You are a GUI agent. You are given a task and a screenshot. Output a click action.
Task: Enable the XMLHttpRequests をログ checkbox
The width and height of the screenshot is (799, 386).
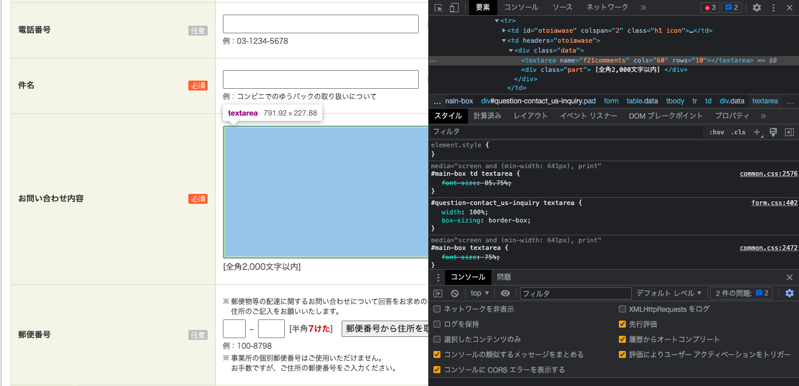(x=622, y=308)
